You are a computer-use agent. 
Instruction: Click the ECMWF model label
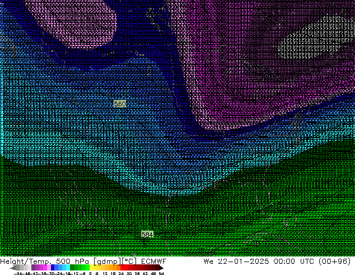(x=154, y=262)
